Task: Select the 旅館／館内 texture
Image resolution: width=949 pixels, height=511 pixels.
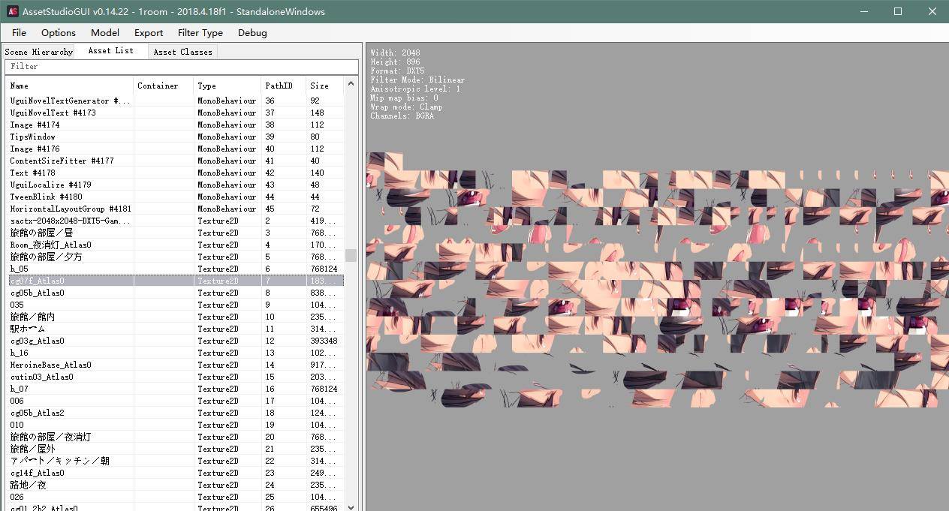Action: pos(175,317)
